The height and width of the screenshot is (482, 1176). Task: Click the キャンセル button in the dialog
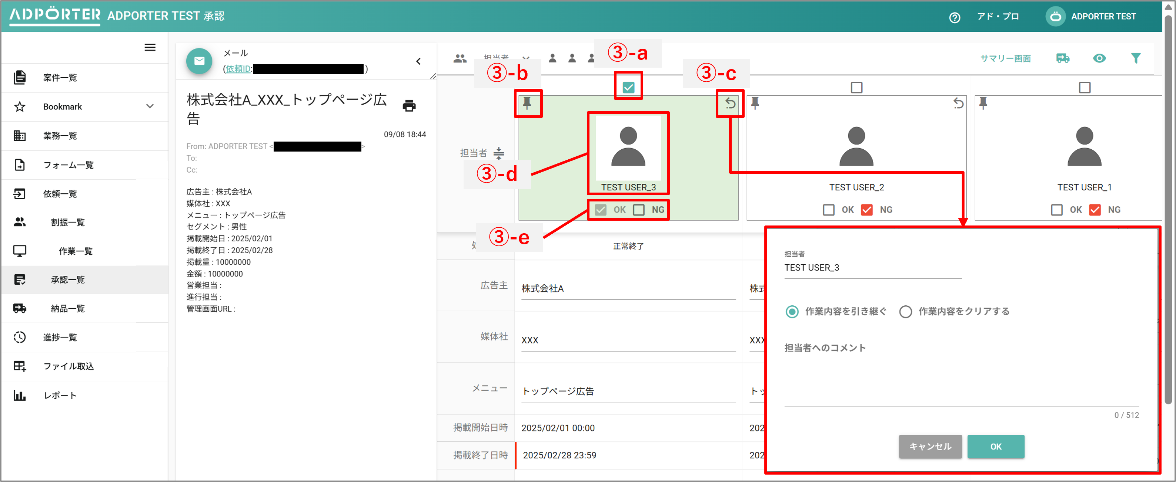930,447
